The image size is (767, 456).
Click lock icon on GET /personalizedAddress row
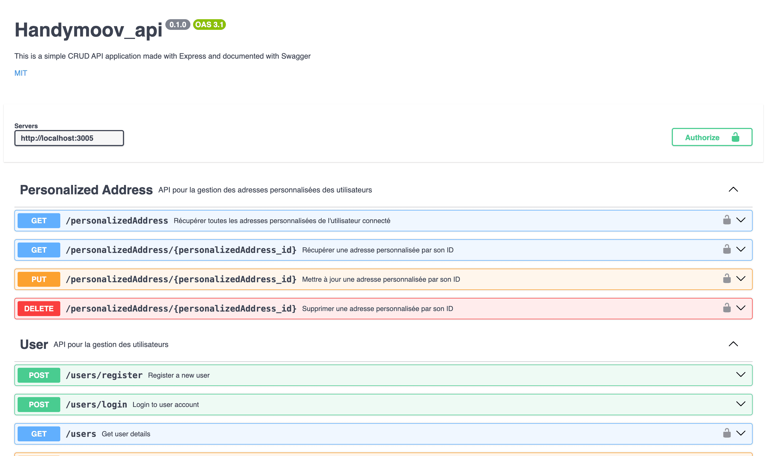(727, 220)
